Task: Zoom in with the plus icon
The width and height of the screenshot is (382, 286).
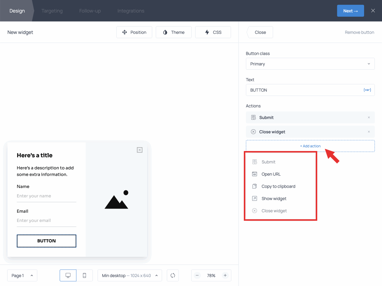Action: pos(225,276)
